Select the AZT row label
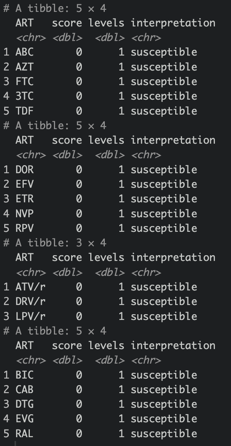The width and height of the screenshot is (231, 446). pos(24,67)
